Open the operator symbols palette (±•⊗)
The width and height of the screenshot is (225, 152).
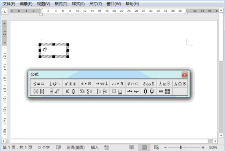point(86,83)
